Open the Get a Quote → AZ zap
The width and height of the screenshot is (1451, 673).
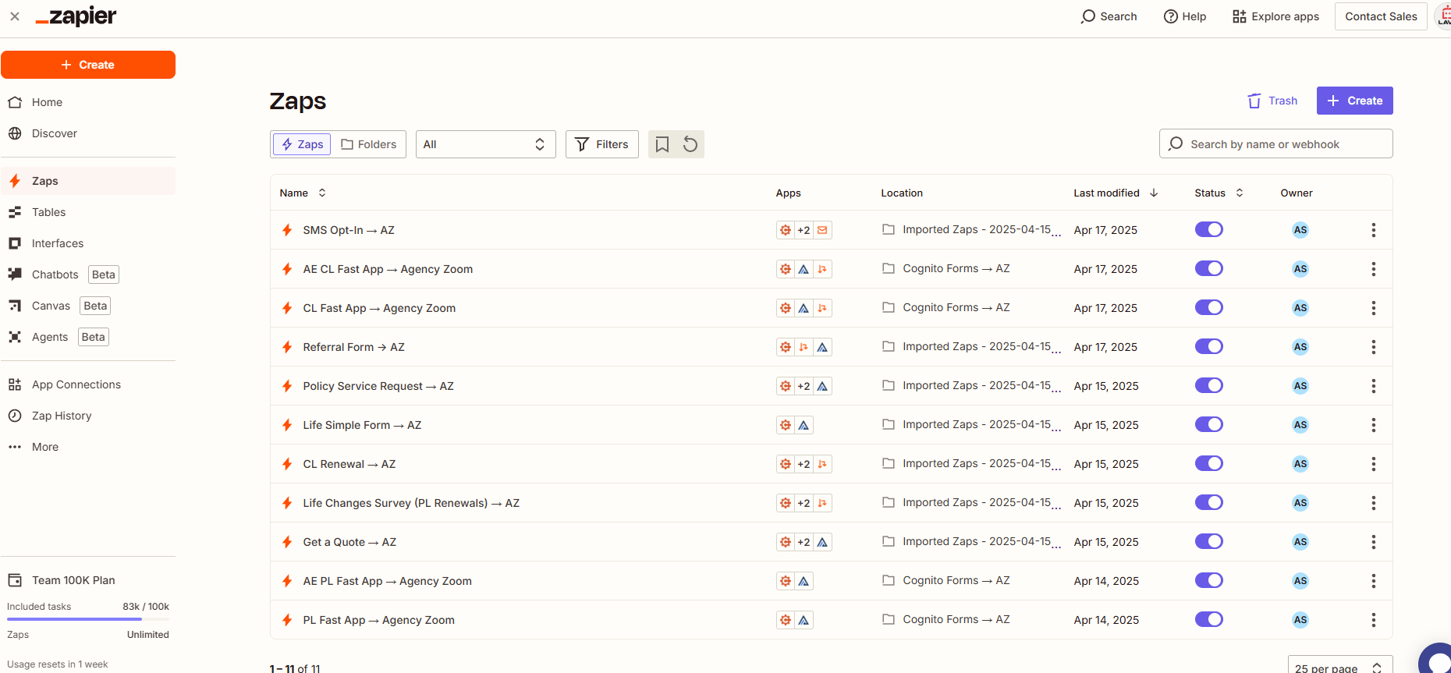click(349, 542)
